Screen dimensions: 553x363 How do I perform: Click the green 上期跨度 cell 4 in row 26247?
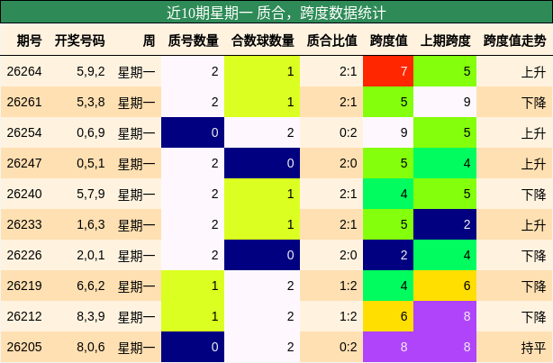click(x=445, y=163)
